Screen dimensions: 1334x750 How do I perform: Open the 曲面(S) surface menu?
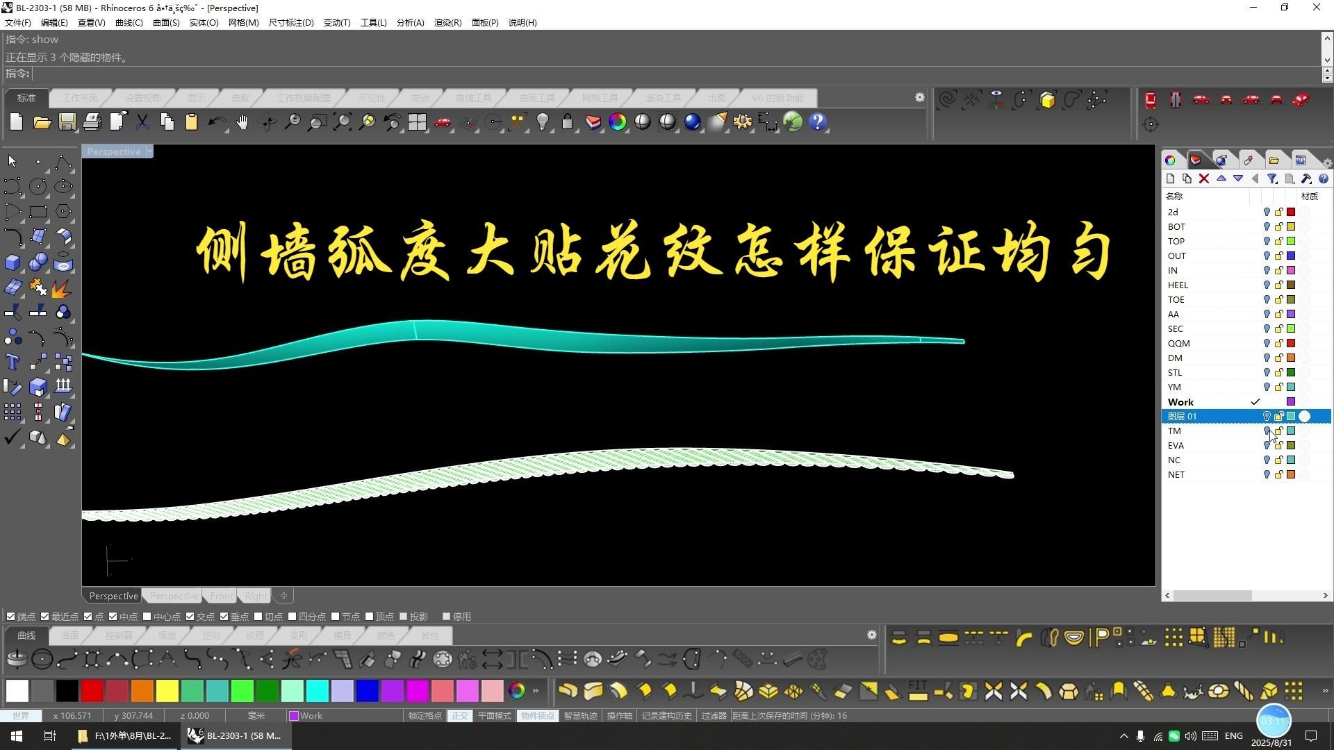tap(166, 23)
